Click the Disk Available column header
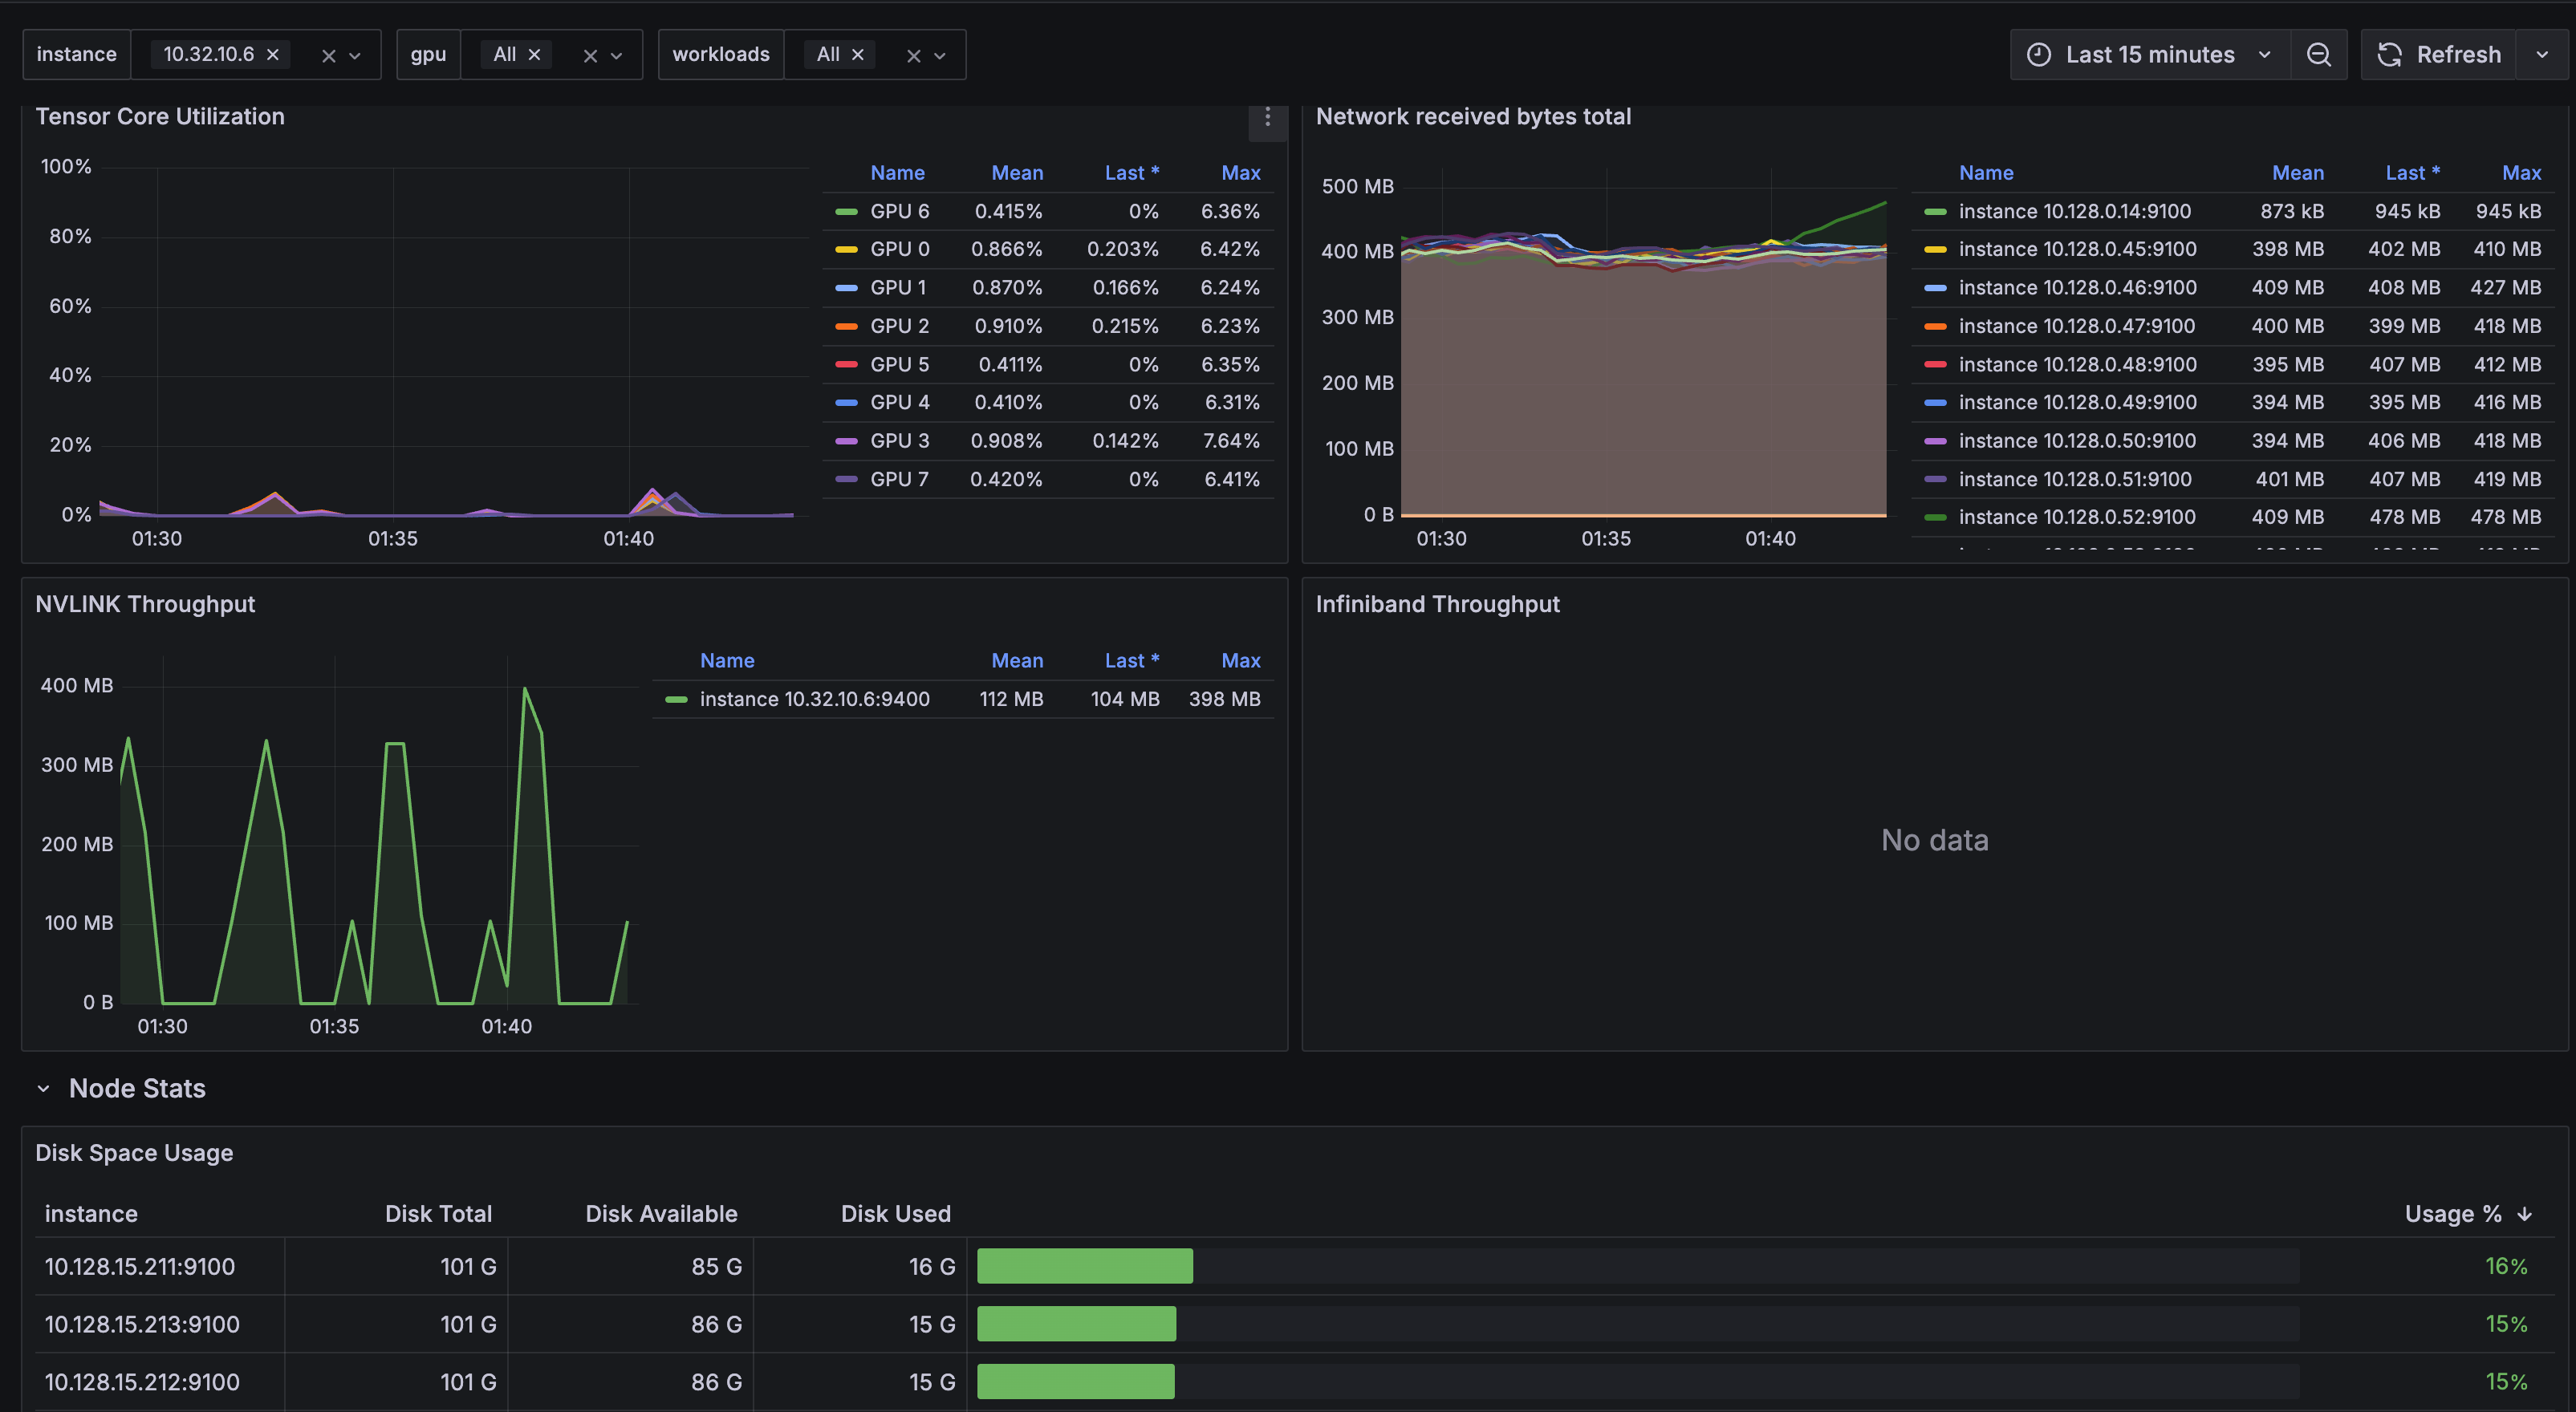Image resolution: width=2576 pixels, height=1412 pixels. [660, 1213]
